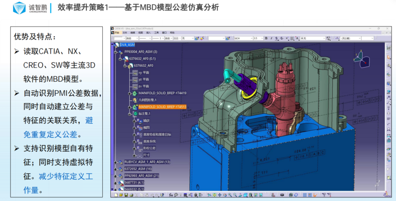This screenshot has width=396, height=201.
Task: Select the 基准系统 tree item
Action: (x=150, y=142)
